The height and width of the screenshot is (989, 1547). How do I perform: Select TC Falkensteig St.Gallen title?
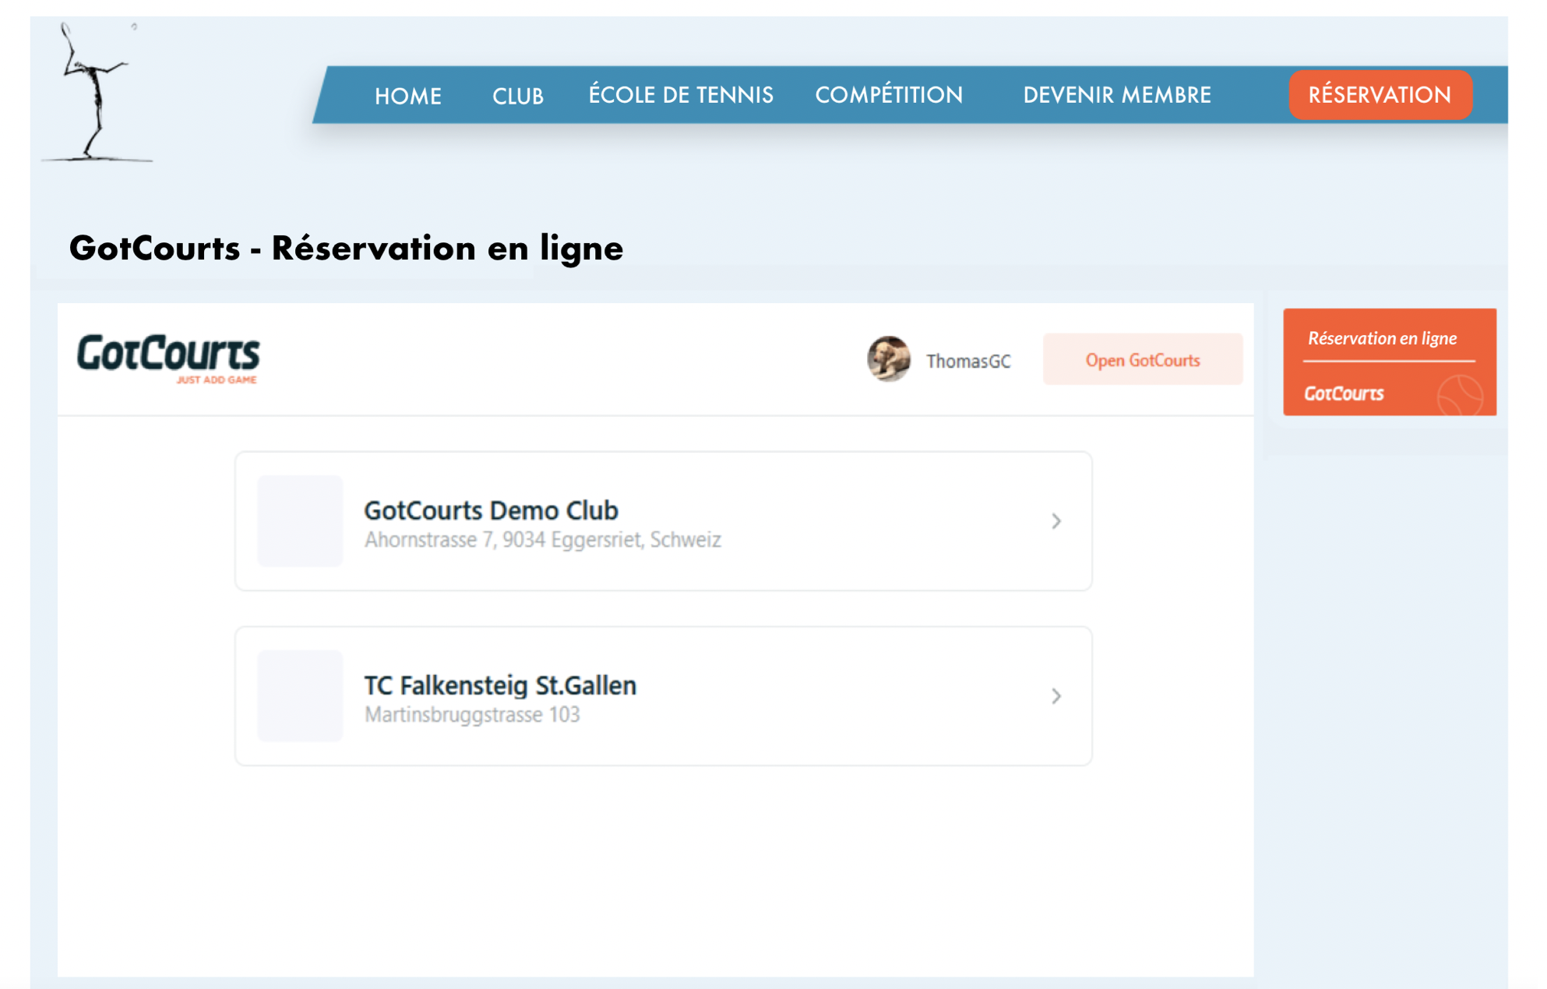(500, 685)
